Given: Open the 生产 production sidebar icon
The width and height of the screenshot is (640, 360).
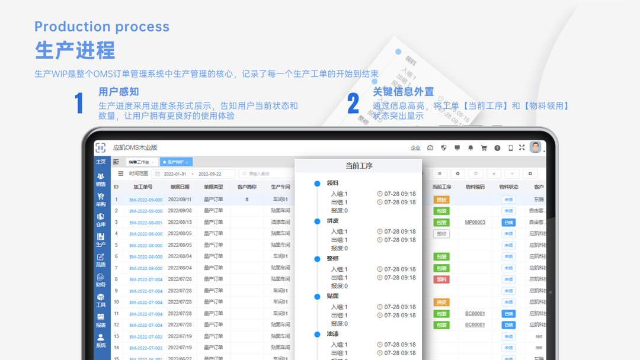Looking at the screenshot, I should pyautogui.click(x=100, y=240).
